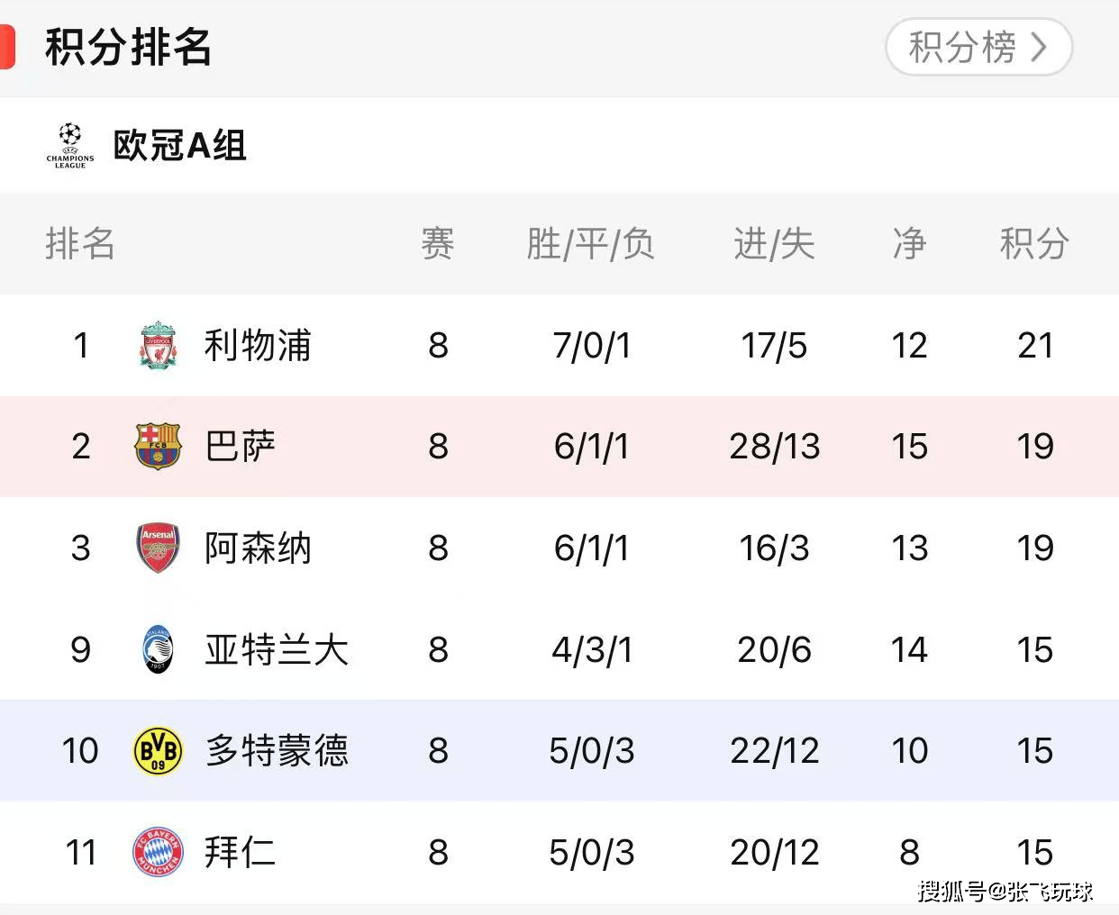Click the 进/失 goals column header
Viewport: 1119px width, 915px height.
click(774, 244)
